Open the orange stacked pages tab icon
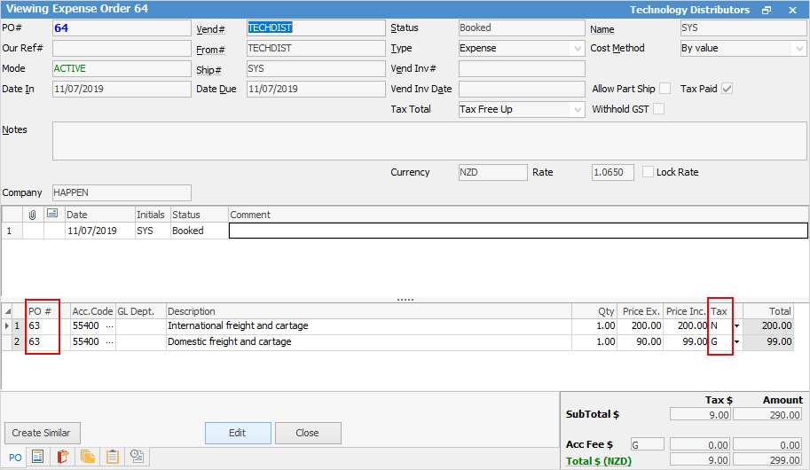810x470 pixels. (88, 457)
